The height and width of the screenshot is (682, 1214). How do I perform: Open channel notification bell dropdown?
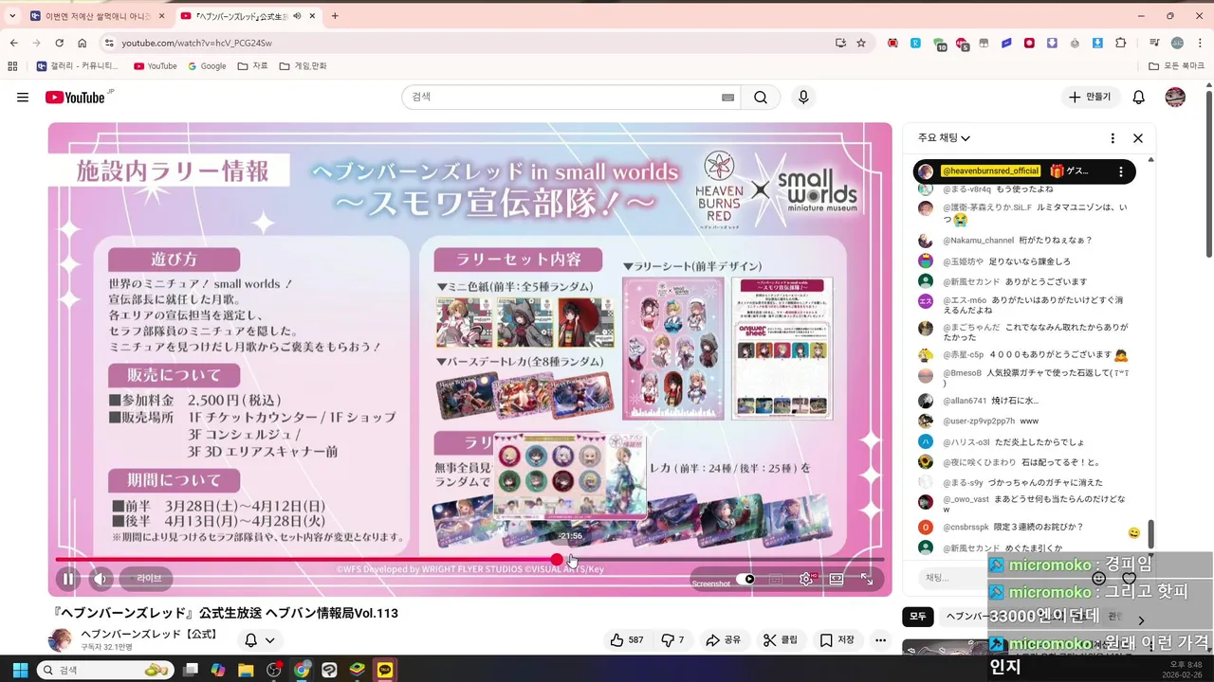click(x=260, y=640)
